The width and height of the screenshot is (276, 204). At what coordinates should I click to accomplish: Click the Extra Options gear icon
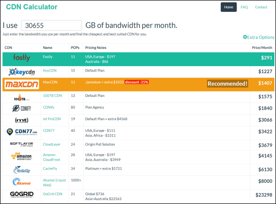[244, 37]
